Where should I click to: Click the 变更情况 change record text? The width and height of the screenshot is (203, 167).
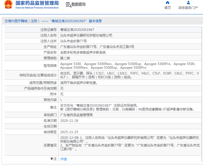pos(129,143)
